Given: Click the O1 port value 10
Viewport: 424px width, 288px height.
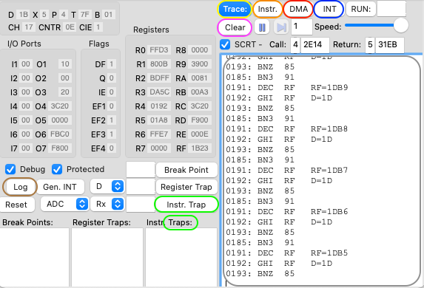Looking at the screenshot, I should click(x=65, y=64).
